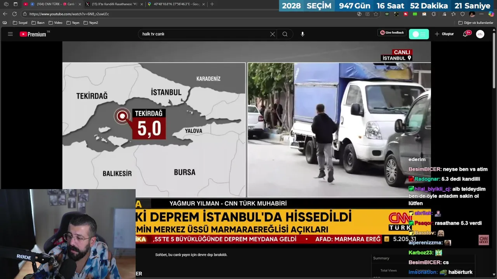Switch to CNN TÜRK YouTube tab
The image size is (497, 279).
point(52,4)
